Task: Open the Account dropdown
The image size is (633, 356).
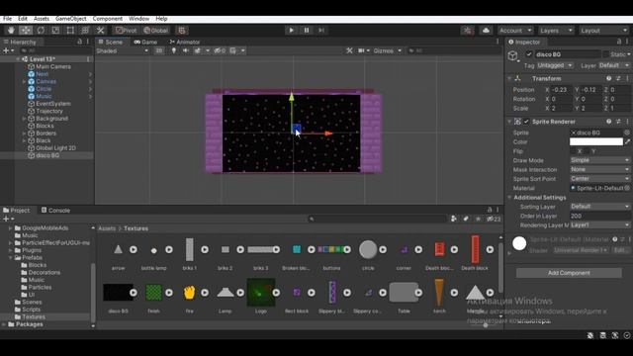Action: 515,31
